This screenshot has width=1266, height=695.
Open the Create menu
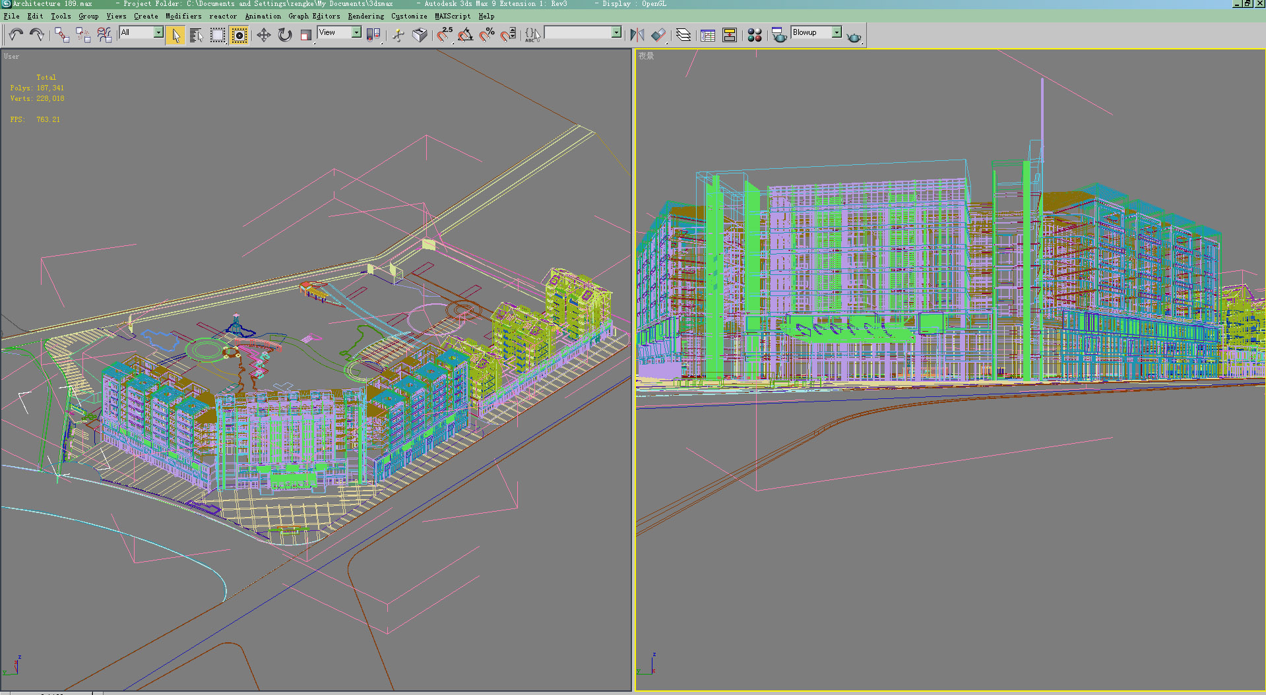click(146, 16)
